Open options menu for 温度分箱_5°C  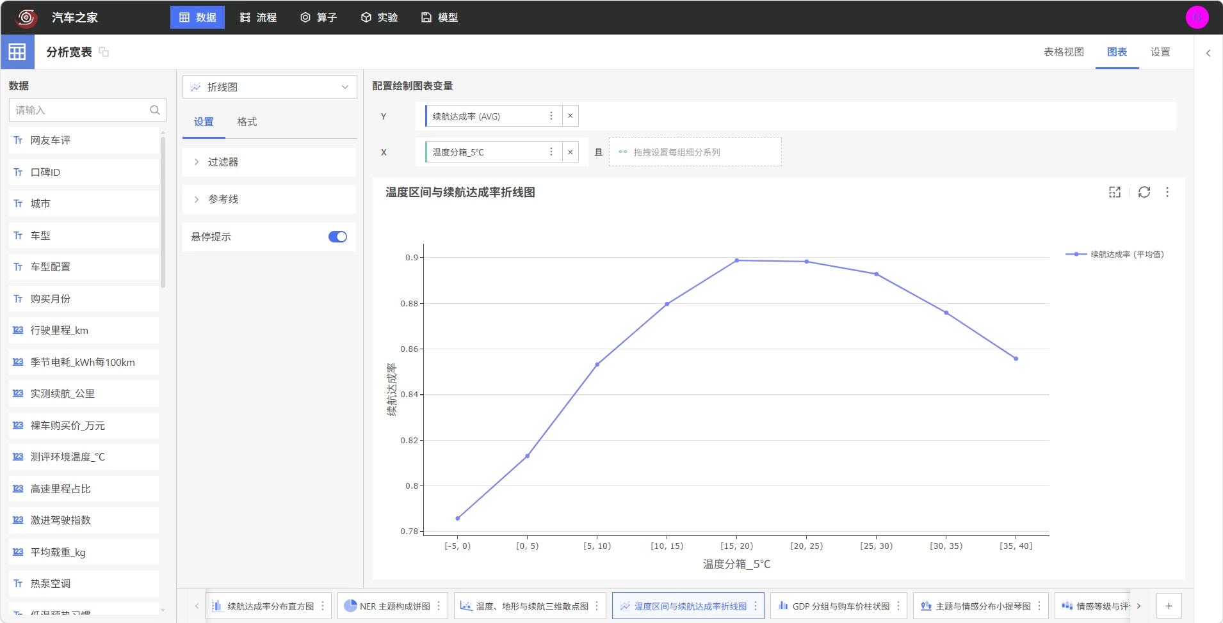[x=551, y=152]
